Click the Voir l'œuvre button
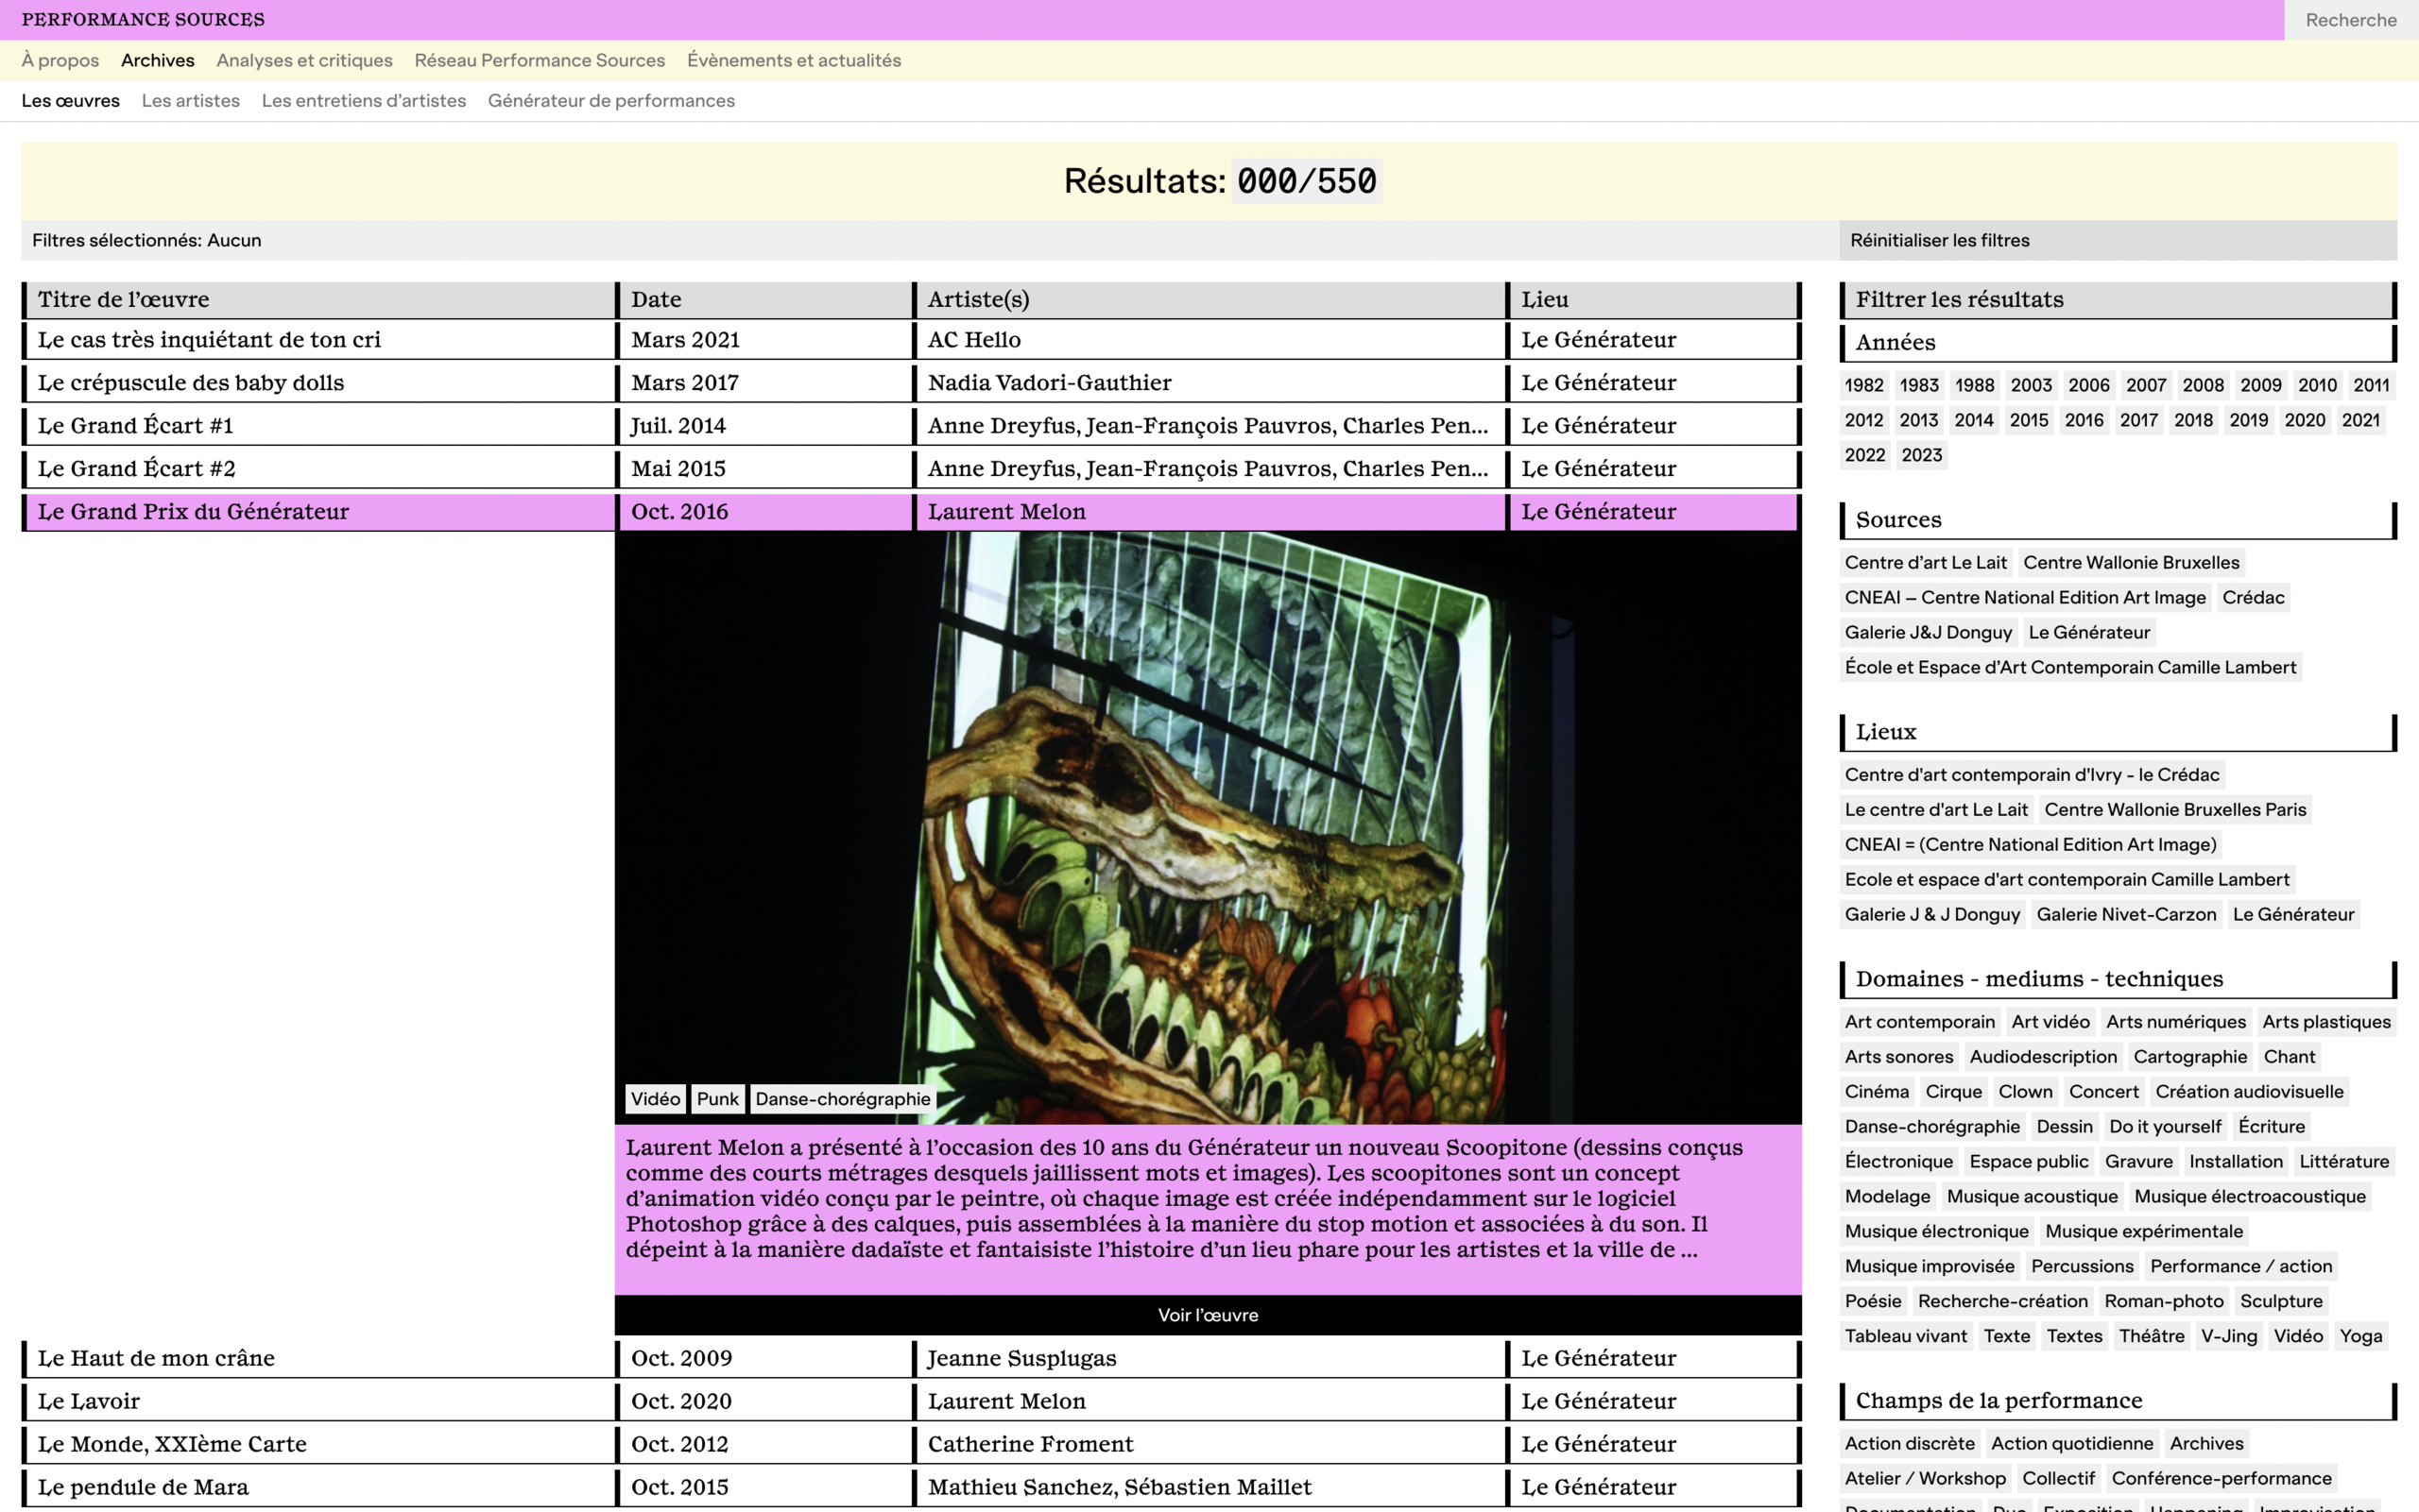This screenshot has height=1512, width=2419. [x=1208, y=1315]
